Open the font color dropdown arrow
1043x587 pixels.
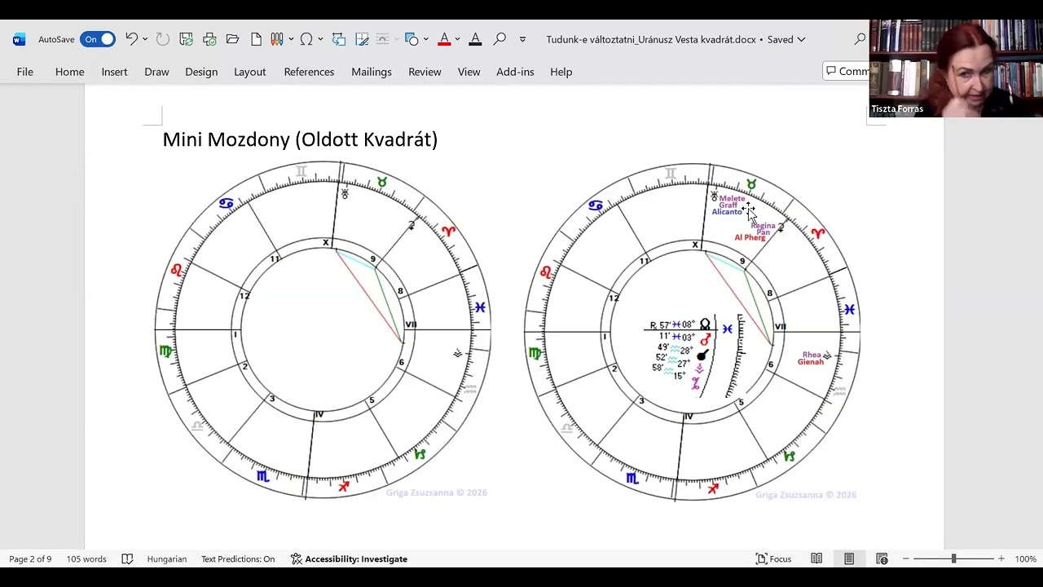(x=457, y=39)
